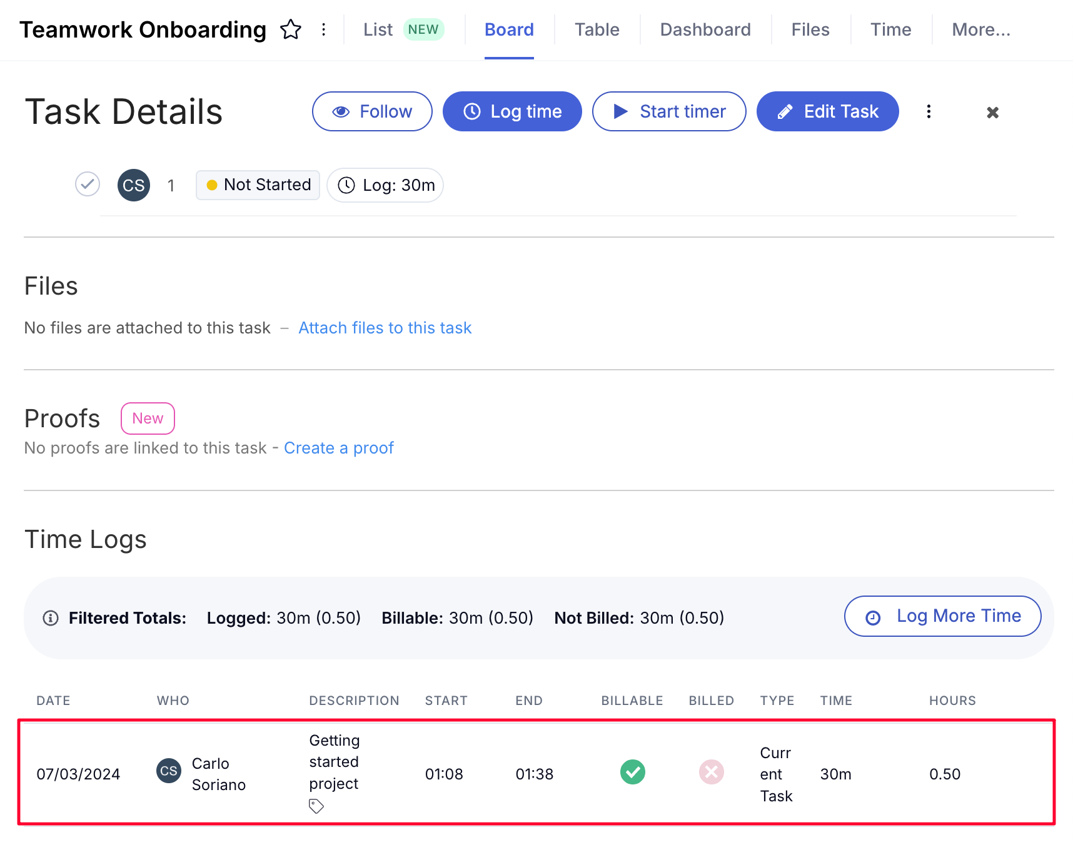Toggle the red billed X icon

(712, 772)
